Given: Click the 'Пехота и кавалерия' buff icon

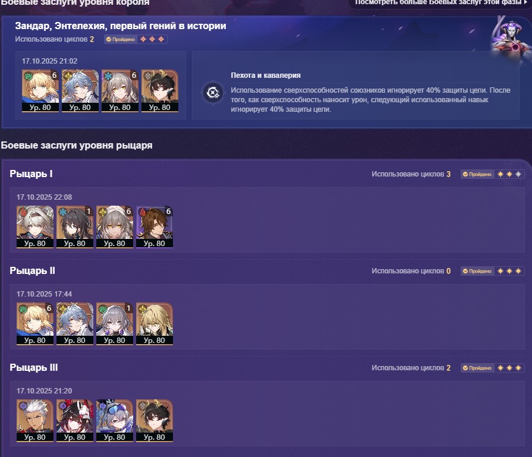Looking at the screenshot, I should [x=213, y=92].
